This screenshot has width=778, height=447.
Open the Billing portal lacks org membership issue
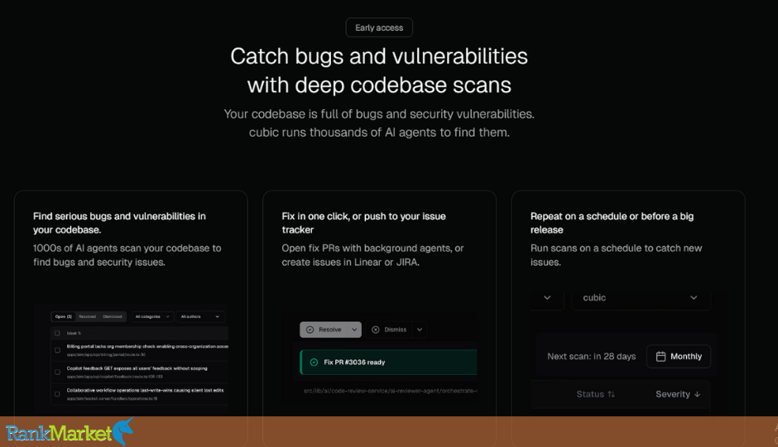pyautogui.click(x=147, y=346)
